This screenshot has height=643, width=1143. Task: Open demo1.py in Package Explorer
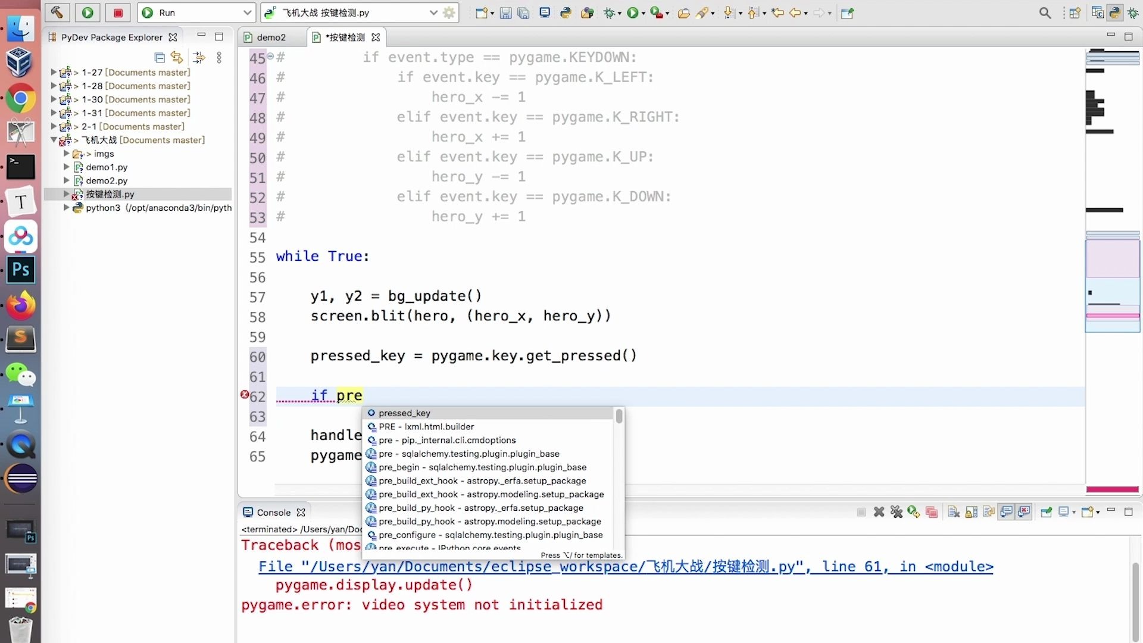tap(107, 167)
